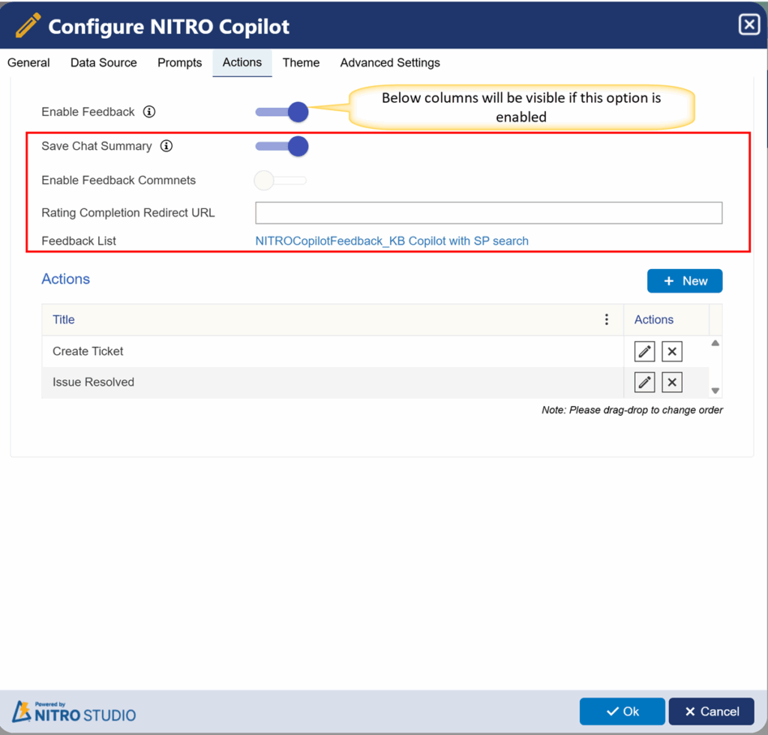Screen dimensions: 768x735
Task: Switch to Advanced Settings tab
Action: [390, 63]
